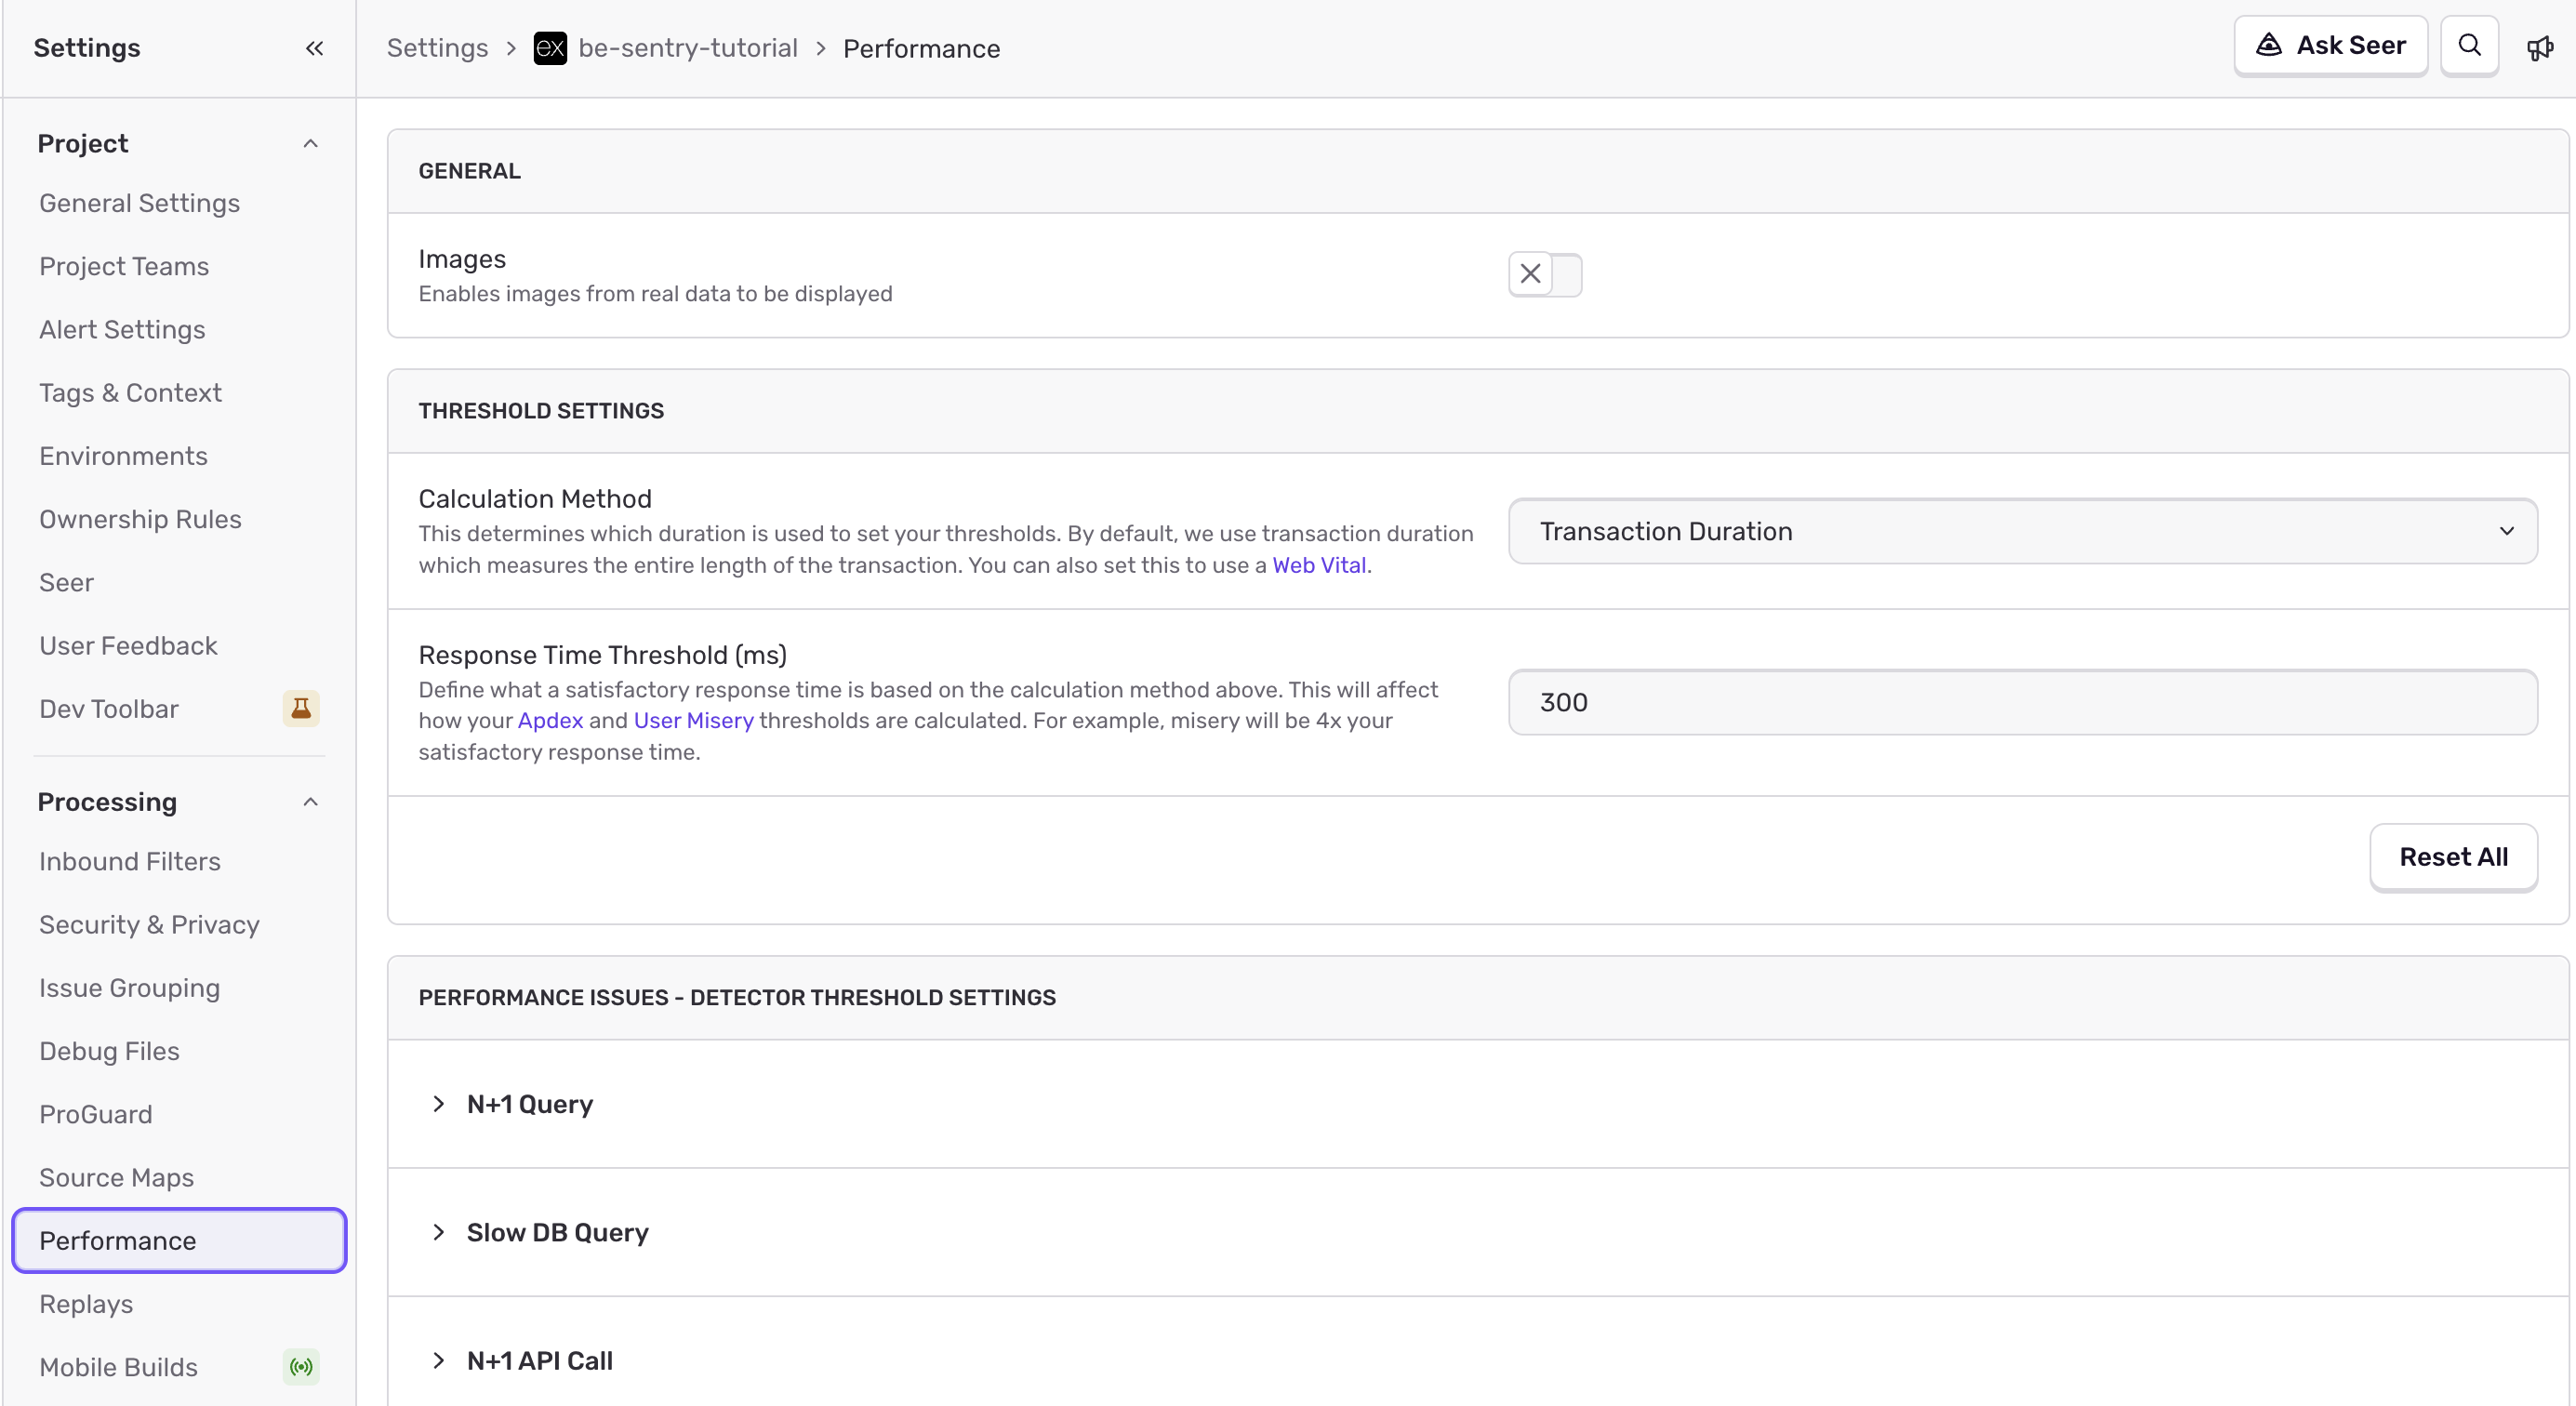Focus the Response Time Threshold input field
The width and height of the screenshot is (2576, 1406).
pyautogui.click(x=2022, y=702)
